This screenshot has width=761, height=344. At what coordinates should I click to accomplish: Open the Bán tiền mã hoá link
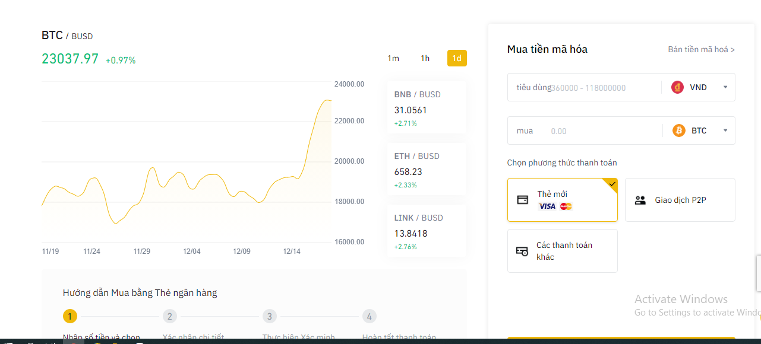click(x=701, y=49)
